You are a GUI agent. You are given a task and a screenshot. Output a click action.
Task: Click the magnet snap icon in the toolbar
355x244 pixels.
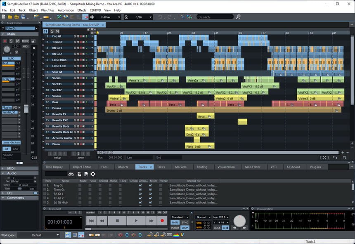(x=85, y=17)
